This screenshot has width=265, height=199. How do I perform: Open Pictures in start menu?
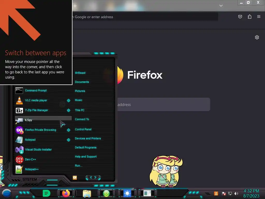click(80, 91)
